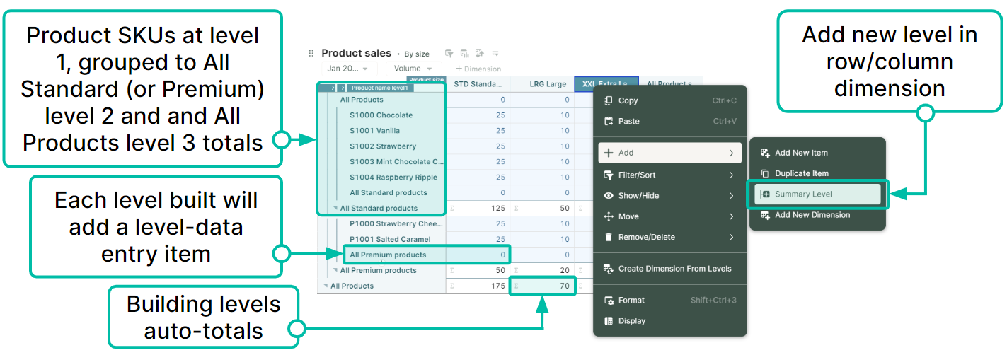The image size is (1007, 355).
Task: Click the Copy icon in context menu
Action: point(608,100)
